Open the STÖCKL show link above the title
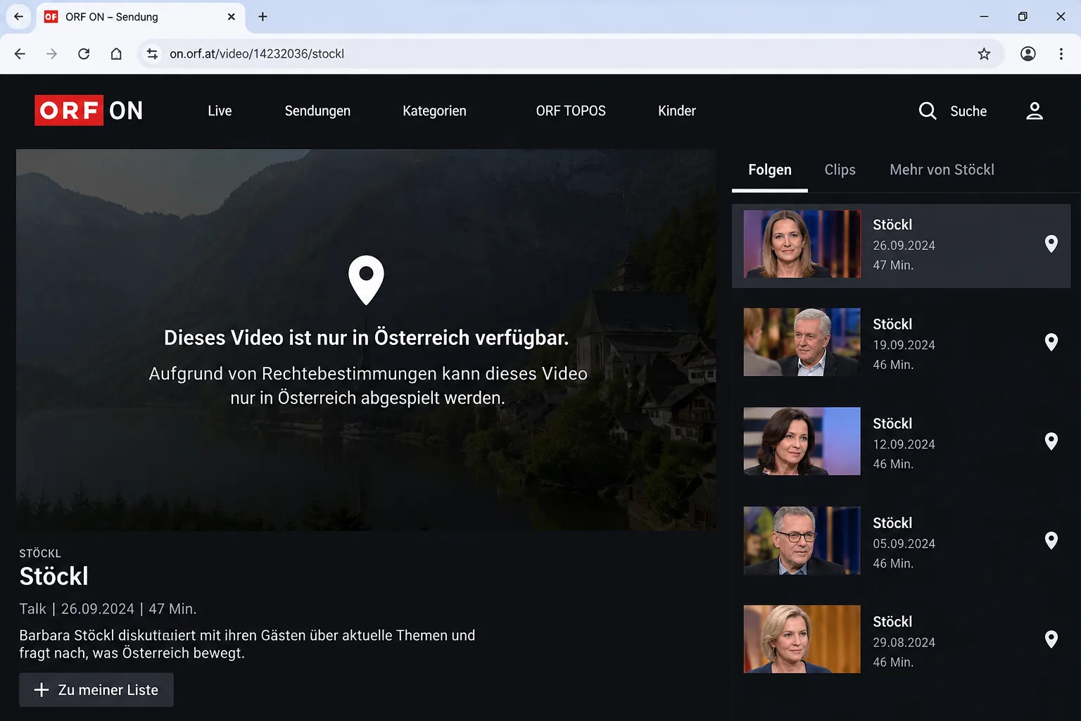The height and width of the screenshot is (721, 1081). [40, 553]
